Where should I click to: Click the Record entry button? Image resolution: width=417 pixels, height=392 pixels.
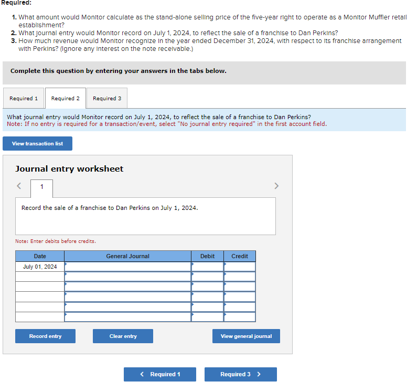tap(45, 336)
